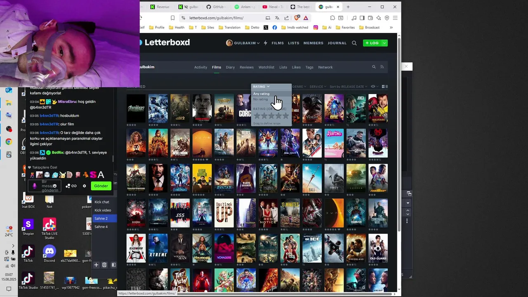Open a new browser tab
Viewport: 528px width, 297px height.
click(x=348, y=7)
